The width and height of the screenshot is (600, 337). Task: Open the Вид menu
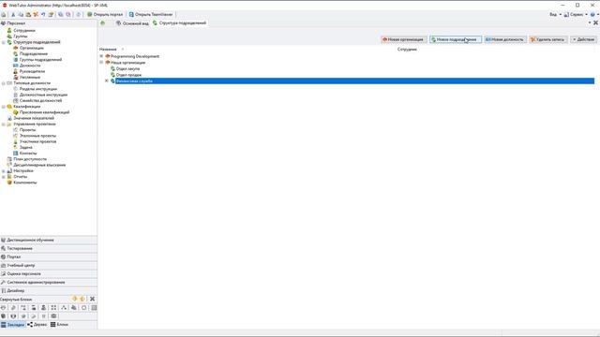[555, 15]
